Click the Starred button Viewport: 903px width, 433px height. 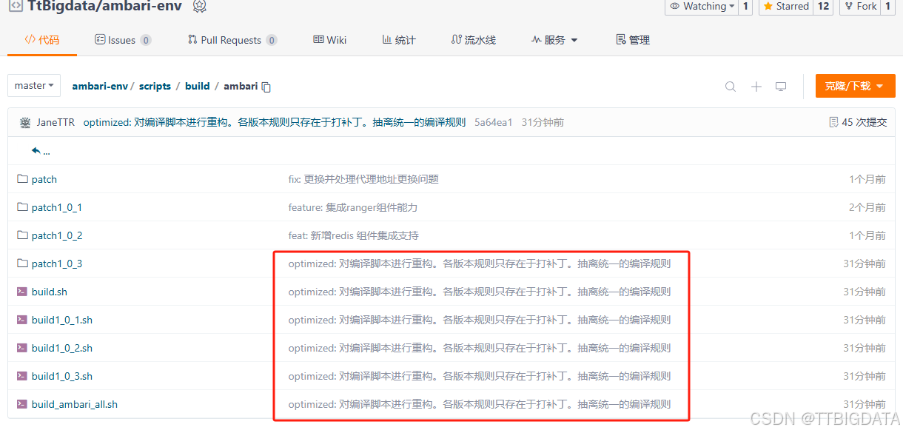[786, 6]
